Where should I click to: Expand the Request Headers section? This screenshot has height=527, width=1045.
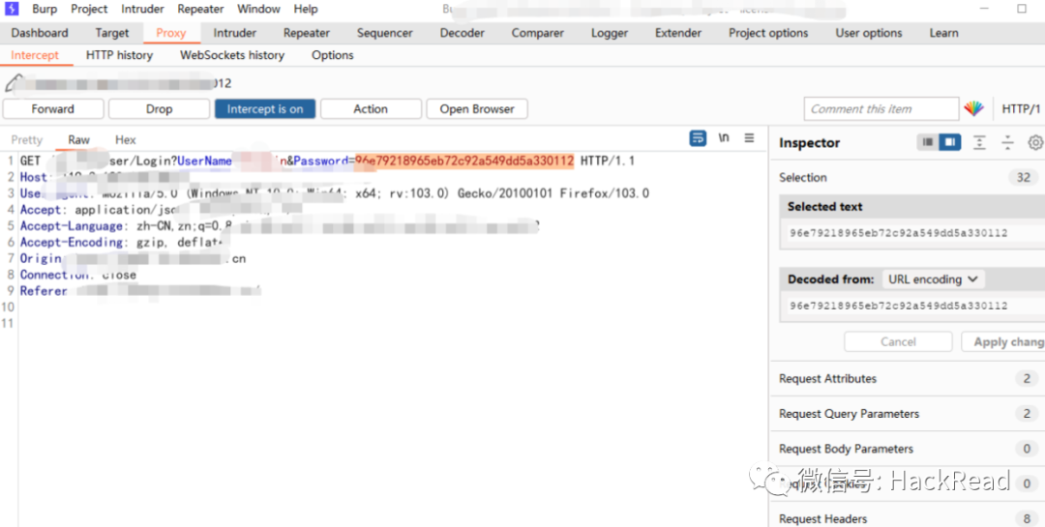click(x=908, y=518)
